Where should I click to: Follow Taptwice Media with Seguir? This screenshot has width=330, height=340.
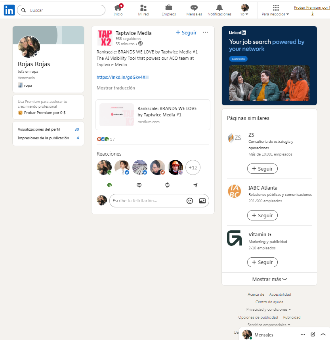point(186,32)
